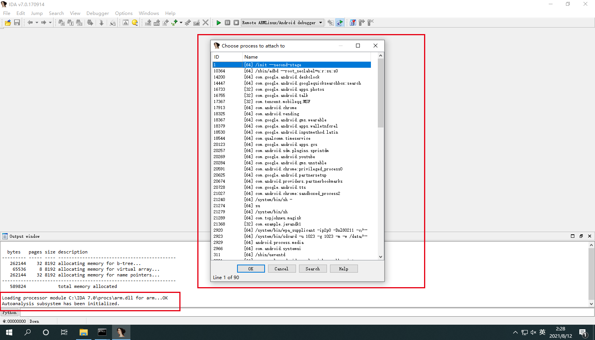Click the Help button in the dialog
Screen dimensions: 595x340
tap(344, 269)
